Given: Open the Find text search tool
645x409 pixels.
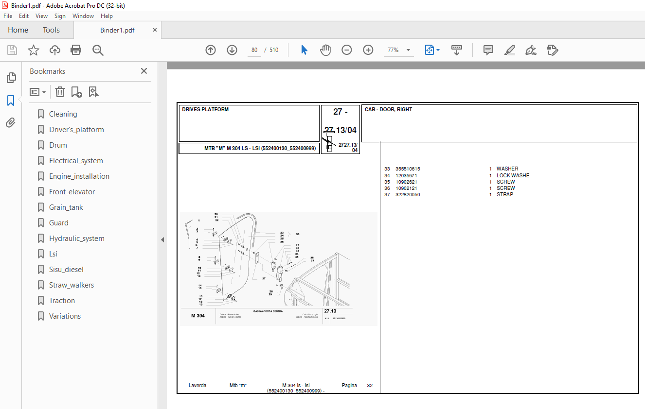Looking at the screenshot, I should (x=98, y=50).
